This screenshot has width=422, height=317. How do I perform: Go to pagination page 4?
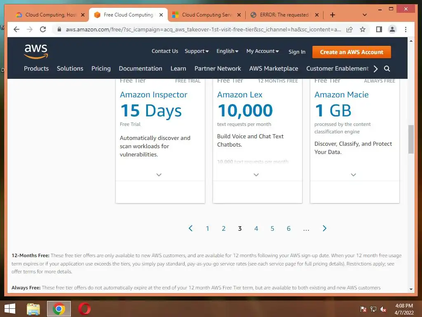pos(256,229)
